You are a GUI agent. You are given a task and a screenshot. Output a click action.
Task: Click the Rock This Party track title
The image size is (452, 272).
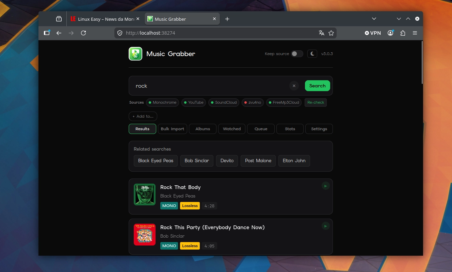click(x=212, y=227)
